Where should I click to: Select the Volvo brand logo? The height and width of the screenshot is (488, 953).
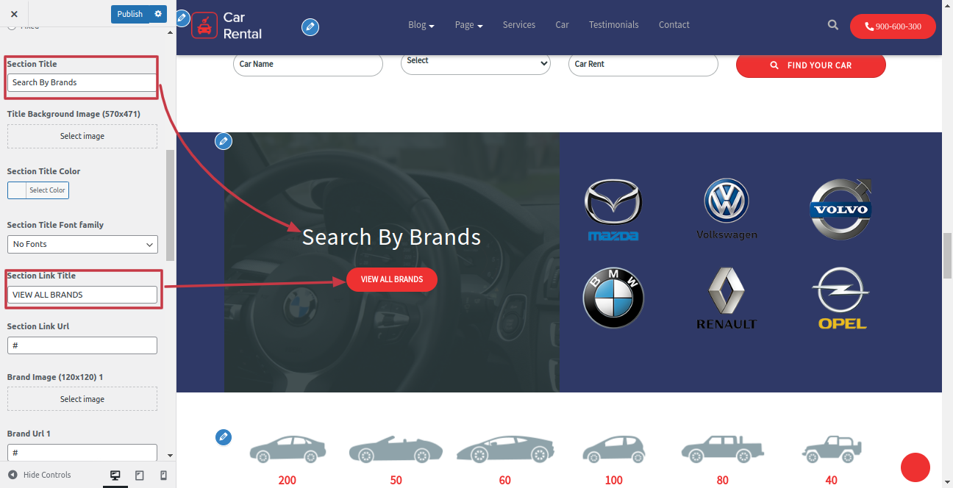pyautogui.click(x=840, y=209)
